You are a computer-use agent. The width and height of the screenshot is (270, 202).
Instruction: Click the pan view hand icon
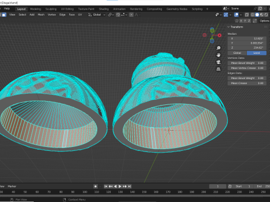[x=218, y=55]
